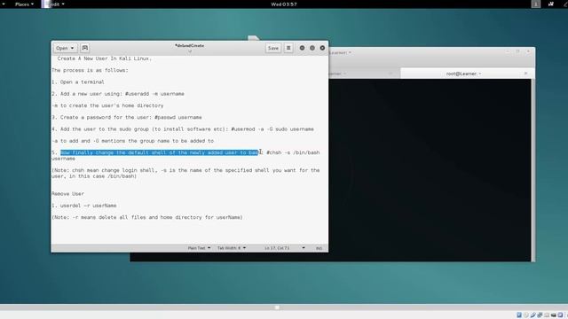Screen dimensions: 568x319
Task: Click the 'Remove User' heading text
Action: pyautogui.click(x=67, y=194)
